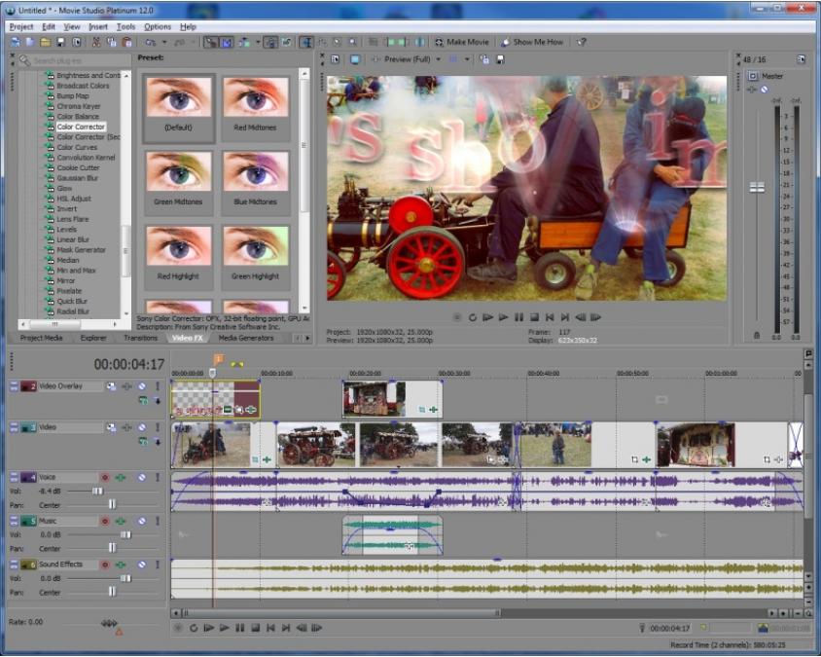821x657 pixels.
Task: Mute the Sound Effects track
Action: 142,565
